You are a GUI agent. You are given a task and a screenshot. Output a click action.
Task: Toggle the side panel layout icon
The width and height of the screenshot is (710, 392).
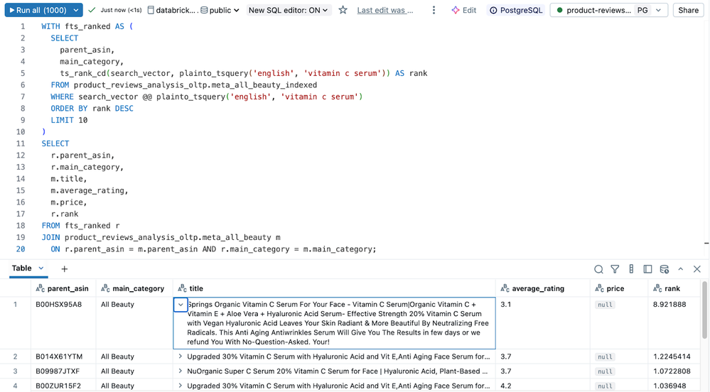pyautogui.click(x=647, y=269)
